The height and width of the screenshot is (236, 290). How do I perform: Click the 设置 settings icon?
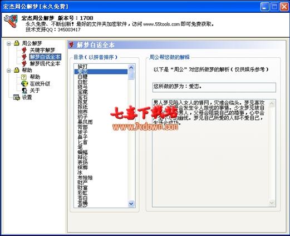pyautogui.click(x=17, y=97)
